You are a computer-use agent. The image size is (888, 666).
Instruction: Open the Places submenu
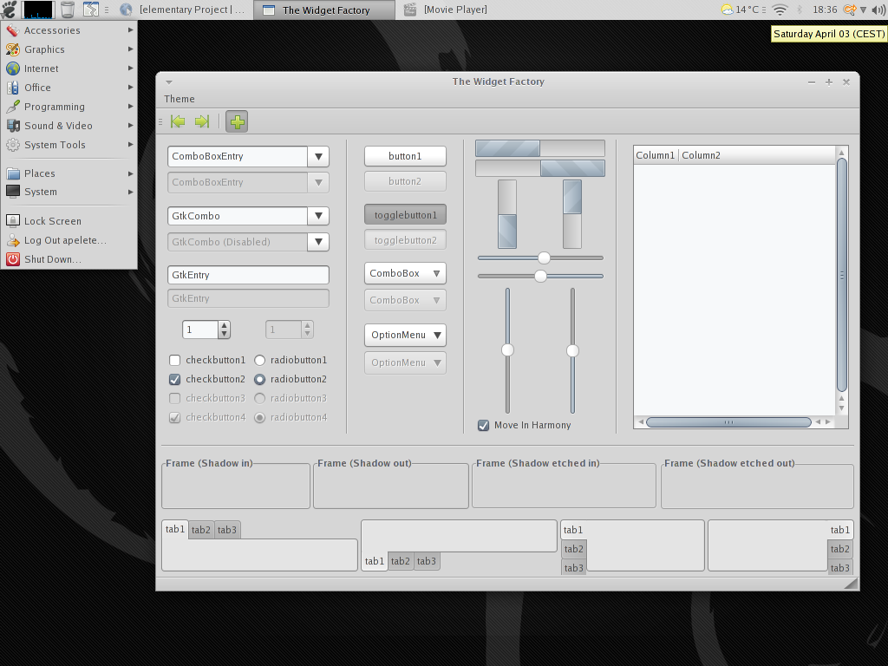(69, 173)
